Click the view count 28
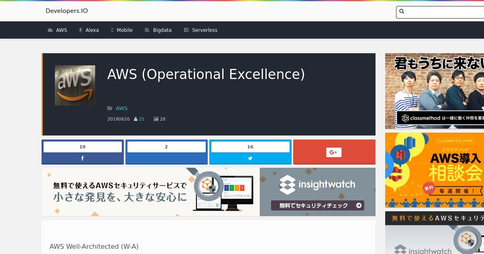 163,119
